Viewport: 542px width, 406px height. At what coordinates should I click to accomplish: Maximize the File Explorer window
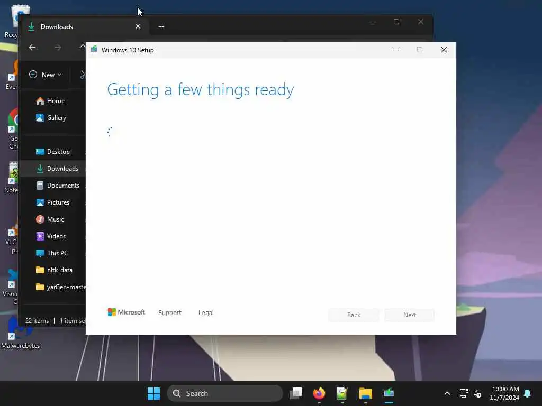point(396,22)
